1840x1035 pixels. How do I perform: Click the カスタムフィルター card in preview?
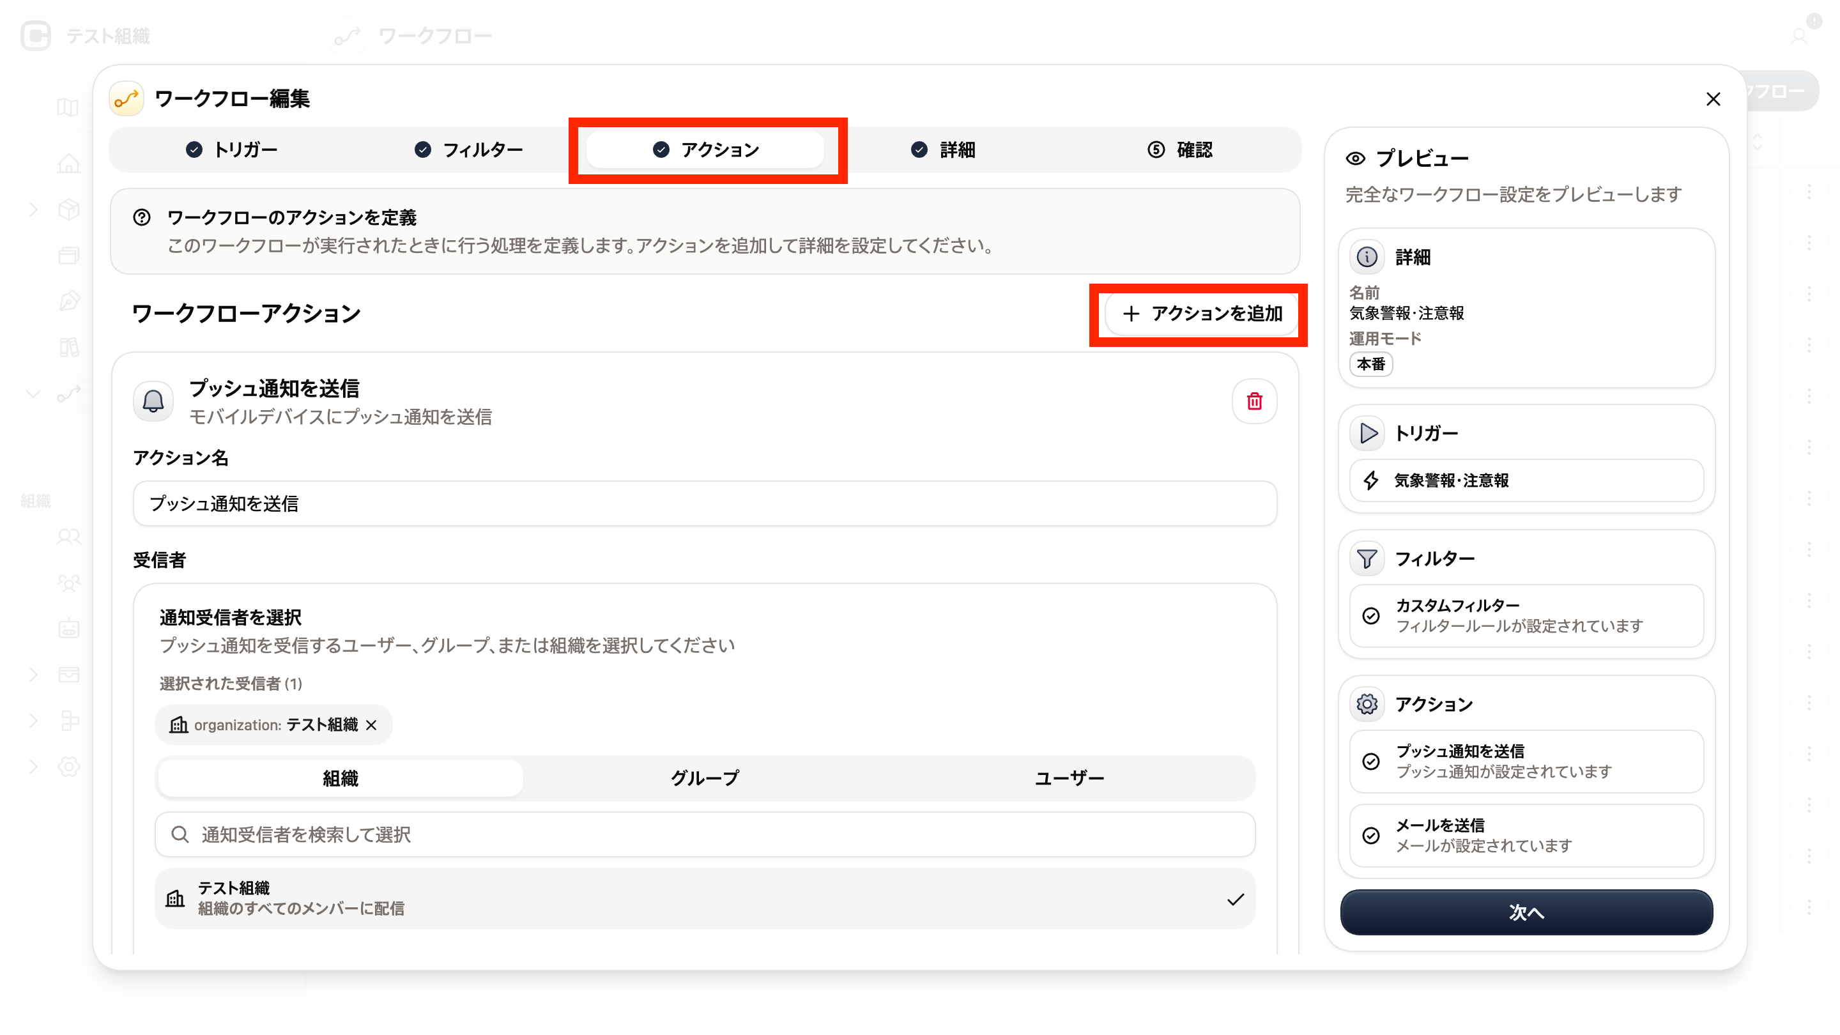[x=1526, y=616]
